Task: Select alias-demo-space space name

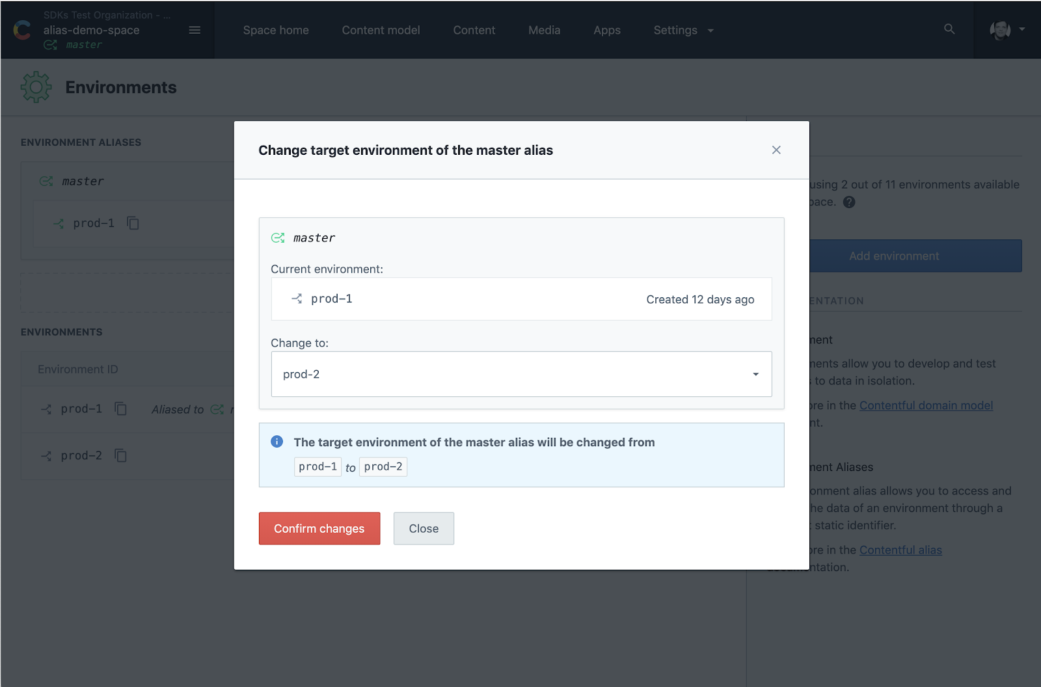Action: 92,30
